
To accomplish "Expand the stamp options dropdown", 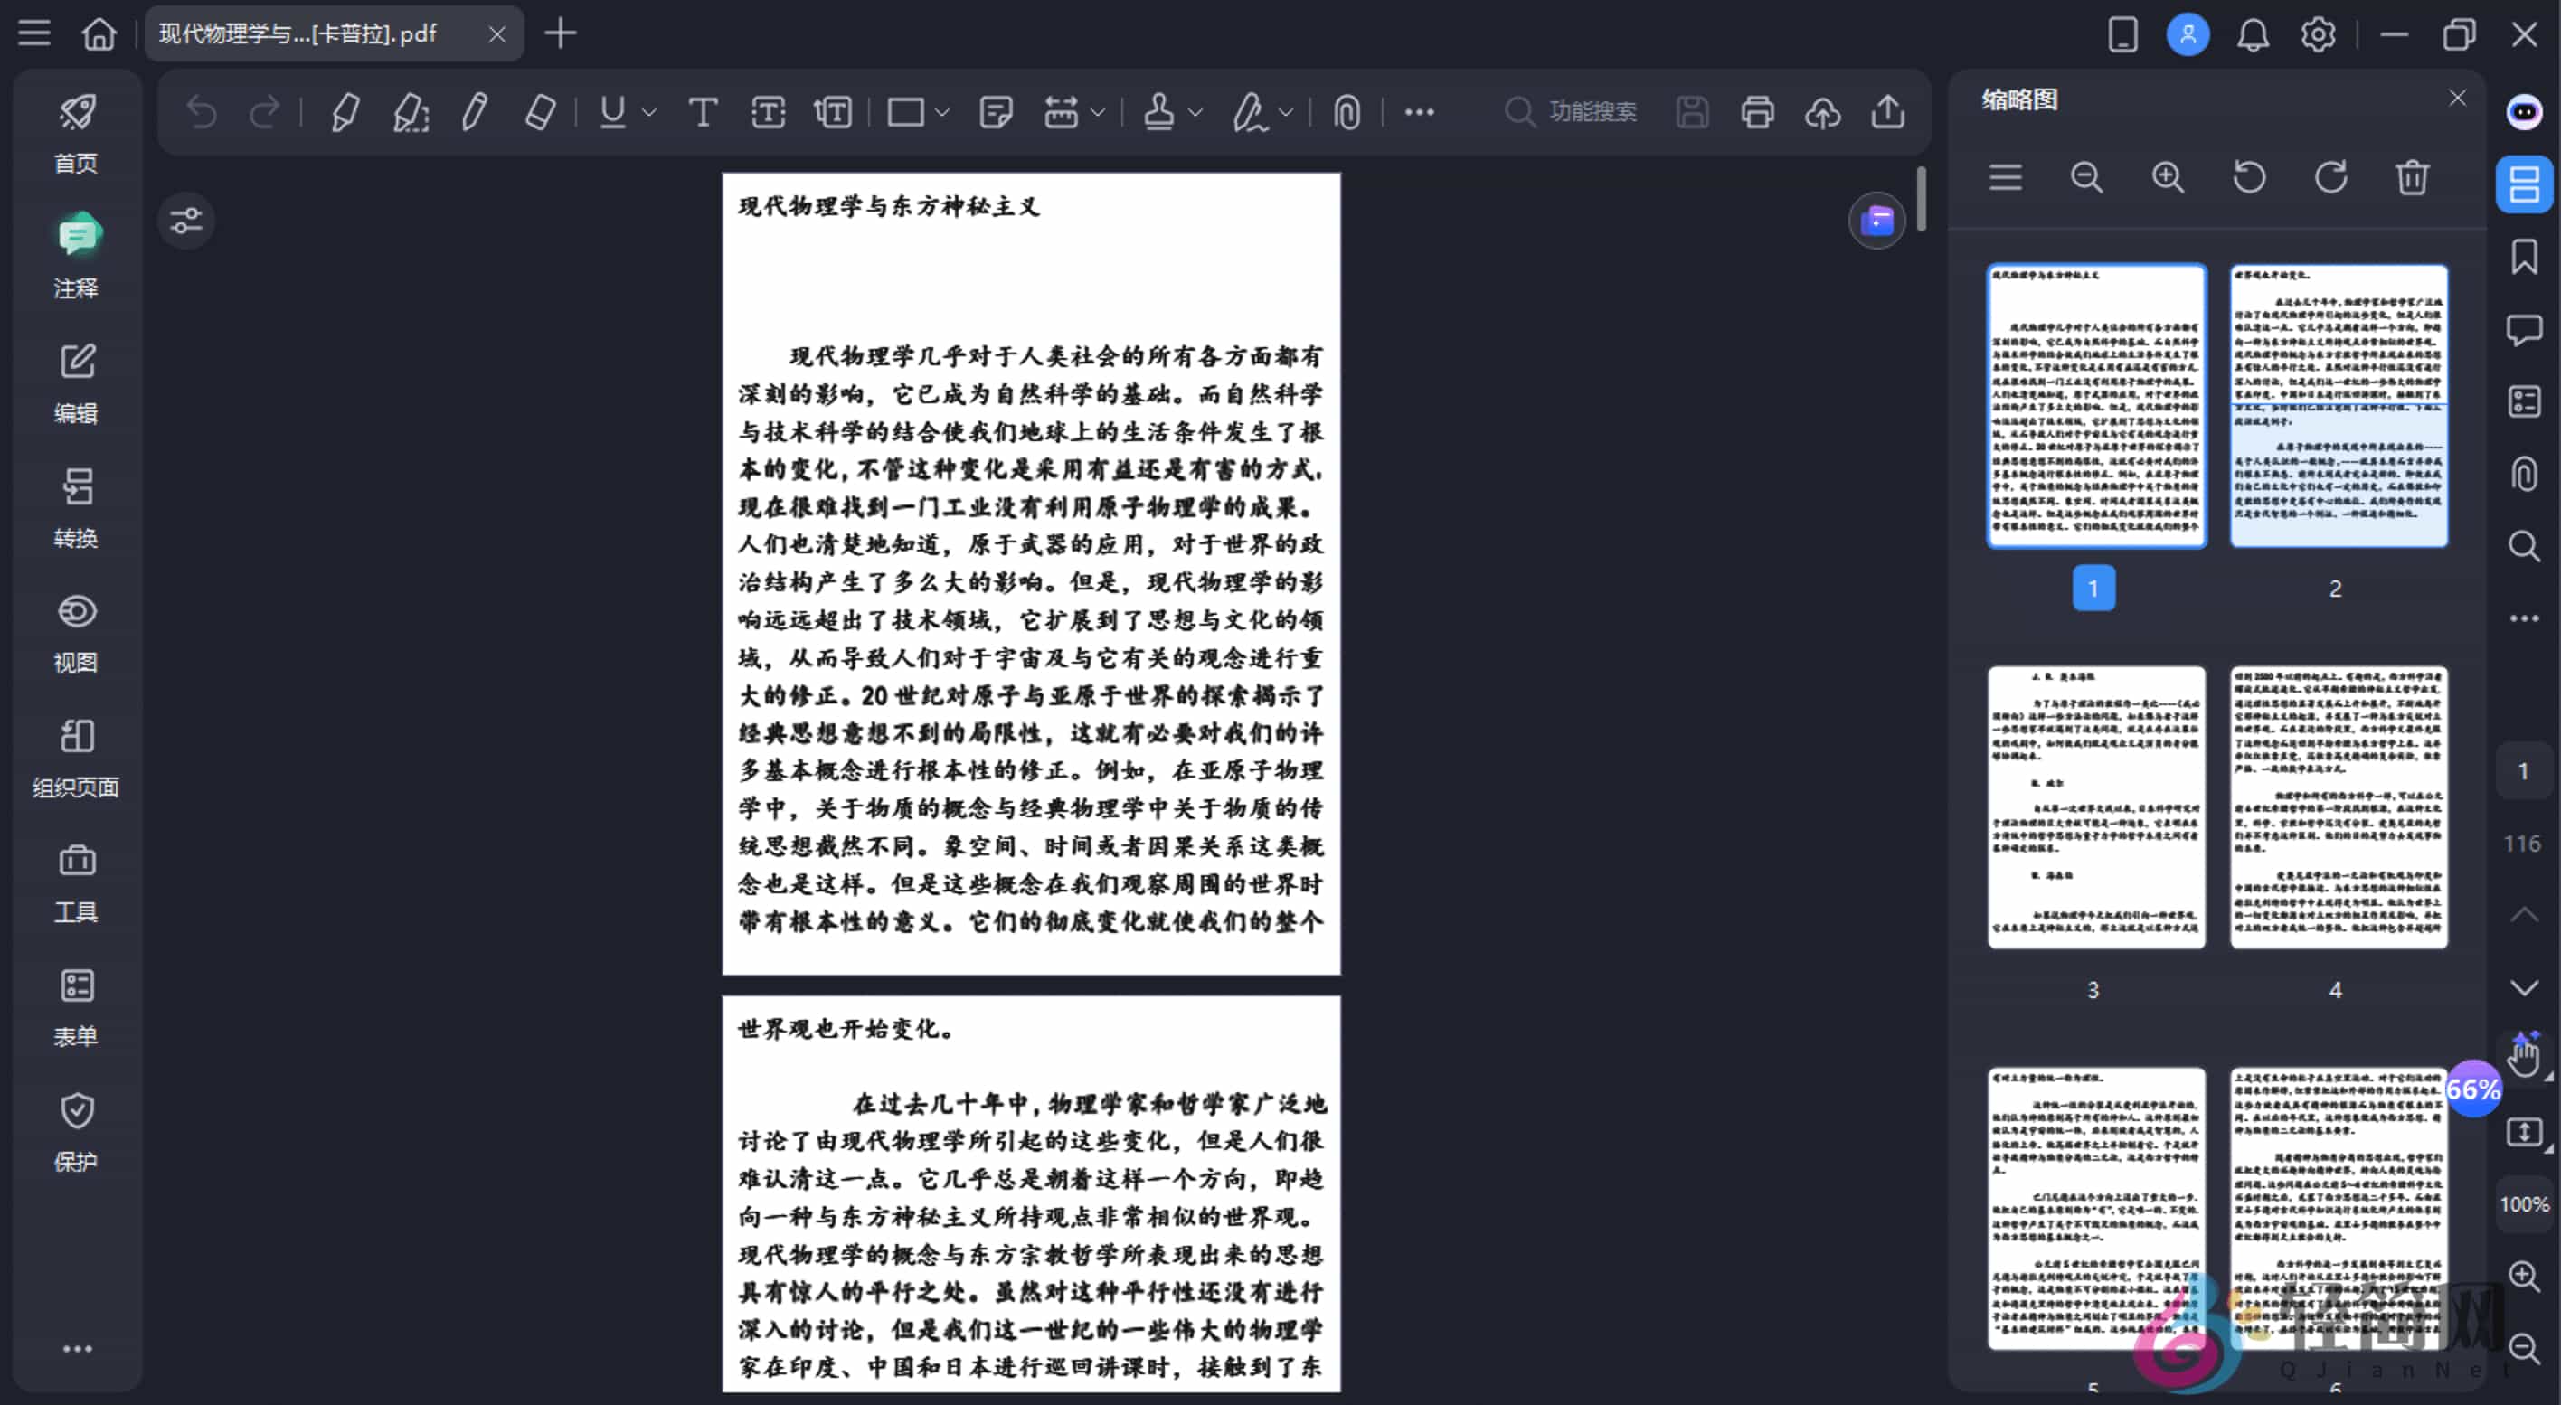I will click(x=1196, y=112).
